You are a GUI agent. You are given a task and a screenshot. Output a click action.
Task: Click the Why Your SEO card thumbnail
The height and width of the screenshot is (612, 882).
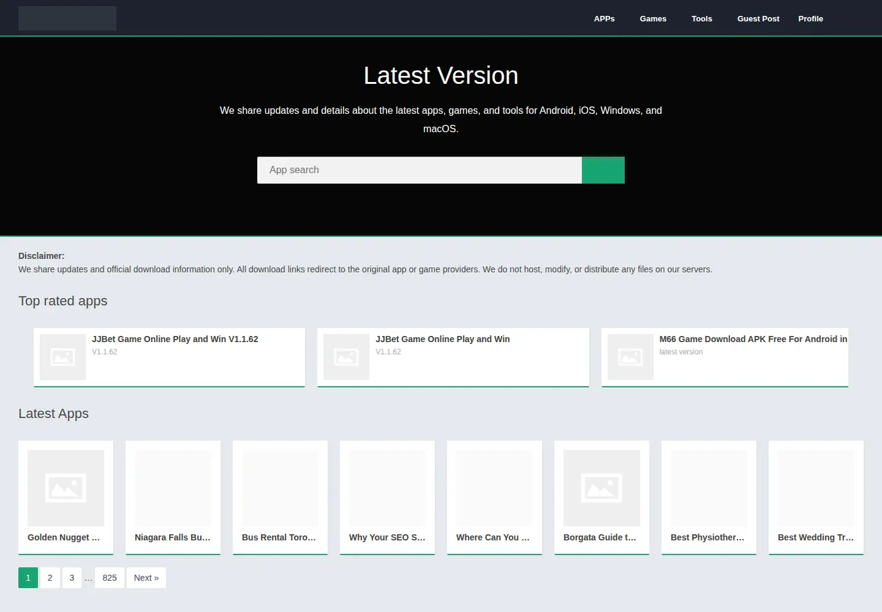[x=387, y=488]
